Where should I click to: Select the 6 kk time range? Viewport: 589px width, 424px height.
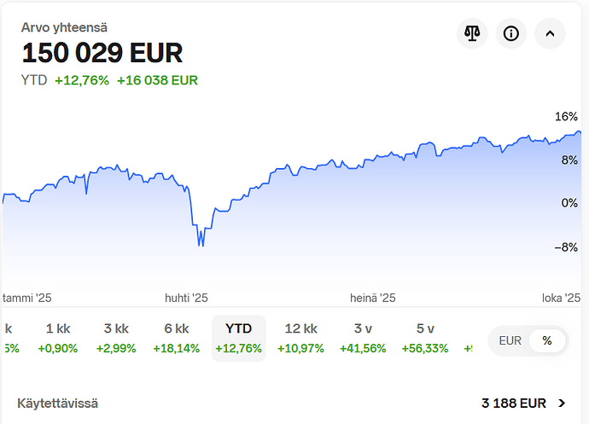click(x=177, y=338)
